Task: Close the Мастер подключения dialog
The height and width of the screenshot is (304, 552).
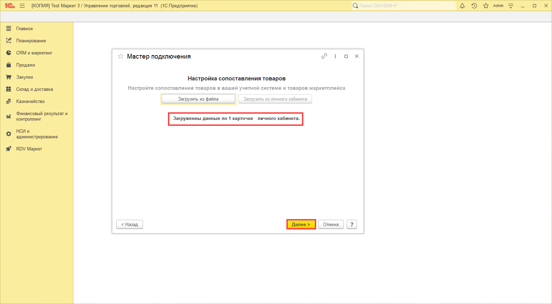Action: [x=357, y=56]
